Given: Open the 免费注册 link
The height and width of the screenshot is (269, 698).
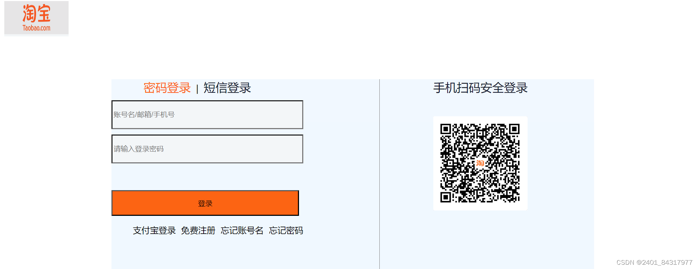Looking at the screenshot, I should coord(198,230).
